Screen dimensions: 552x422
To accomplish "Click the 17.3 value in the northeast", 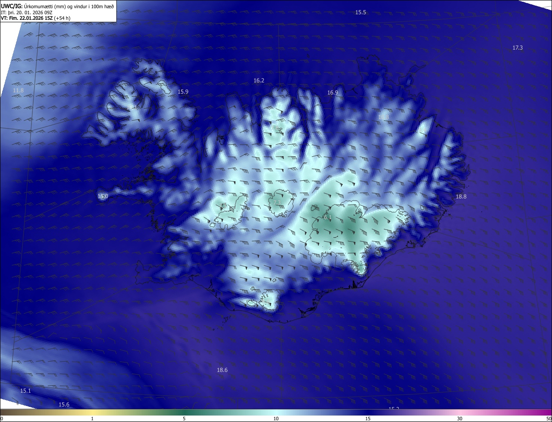I will (x=517, y=47).
